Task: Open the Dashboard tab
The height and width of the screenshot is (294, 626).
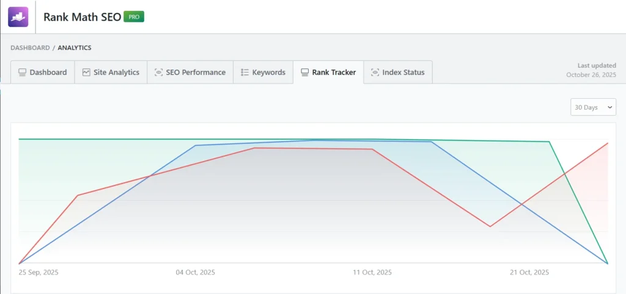Action: click(43, 72)
